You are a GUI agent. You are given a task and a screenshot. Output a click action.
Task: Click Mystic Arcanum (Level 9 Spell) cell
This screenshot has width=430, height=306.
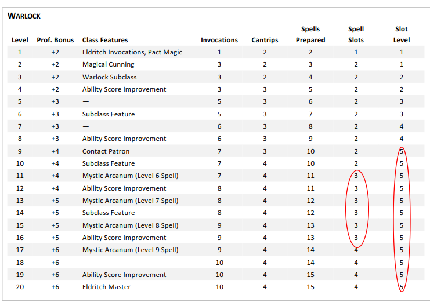(x=130, y=250)
